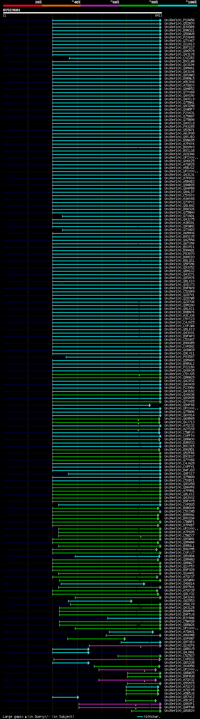This screenshot has height=719, width=200.
Task: Click the UniRef100_C5YJG5 hit label
Action: (x=179, y=374)
